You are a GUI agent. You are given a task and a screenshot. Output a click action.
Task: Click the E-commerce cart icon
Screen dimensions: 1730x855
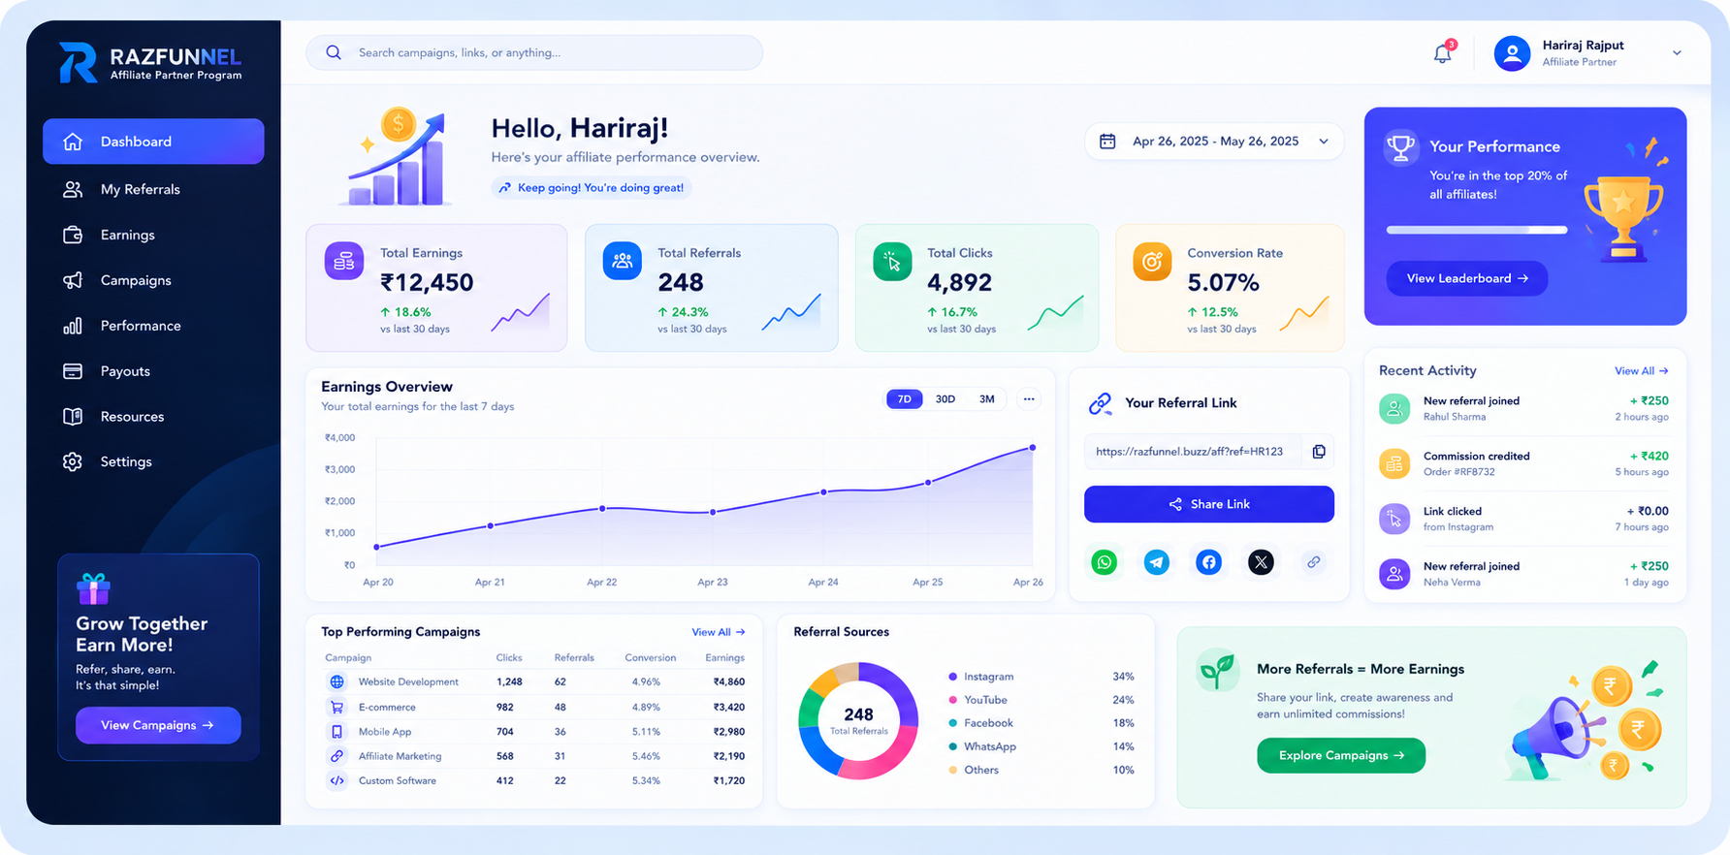336,707
